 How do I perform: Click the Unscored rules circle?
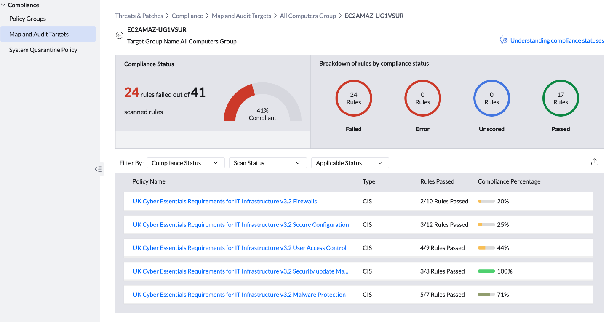tap(491, 98)
